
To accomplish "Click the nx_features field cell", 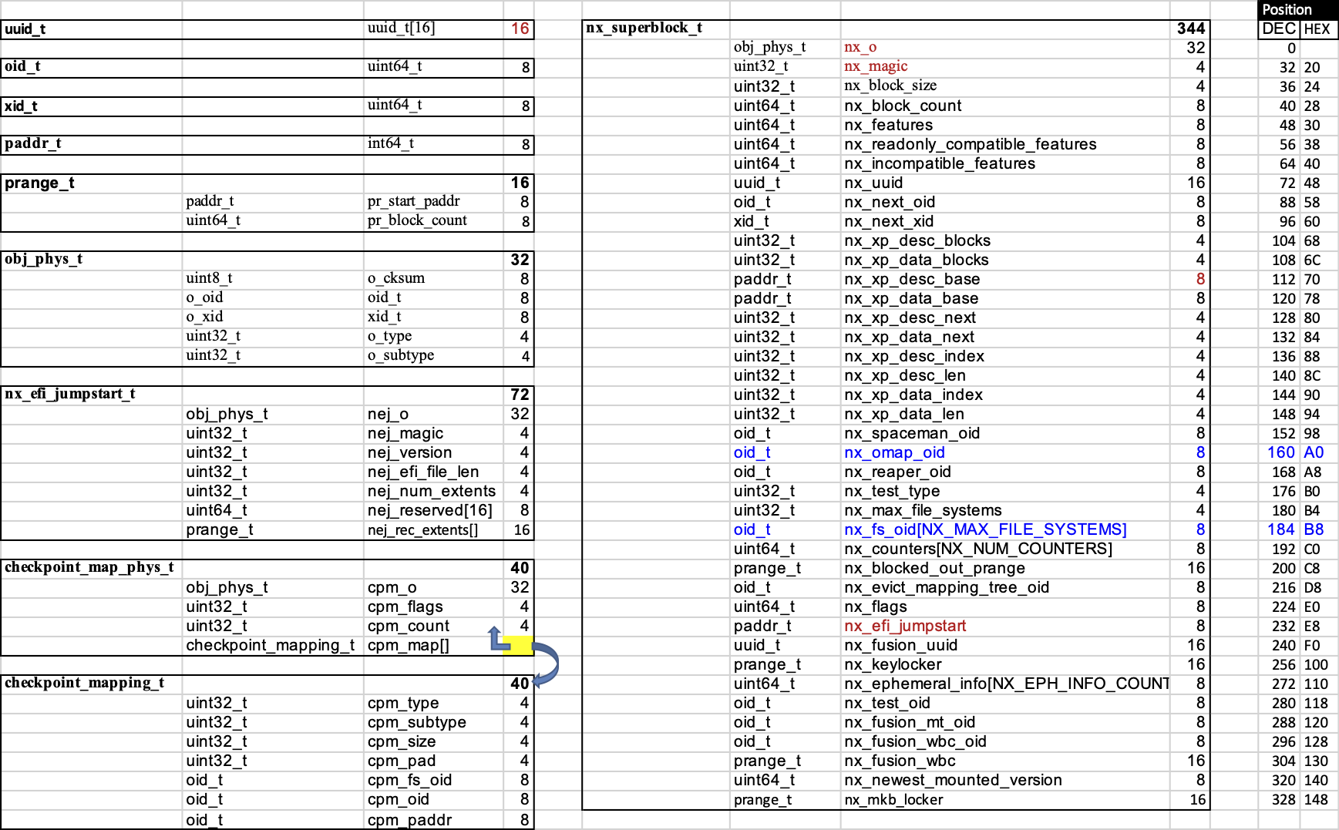I will (1005, 125).
